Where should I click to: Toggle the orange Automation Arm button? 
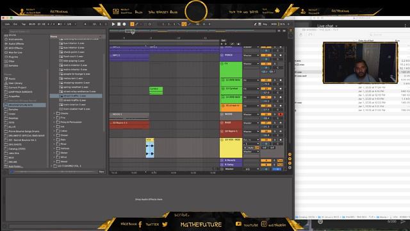click(x=132, y=24)
